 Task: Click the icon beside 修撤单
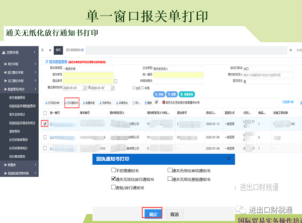click(x=6, y=165)
